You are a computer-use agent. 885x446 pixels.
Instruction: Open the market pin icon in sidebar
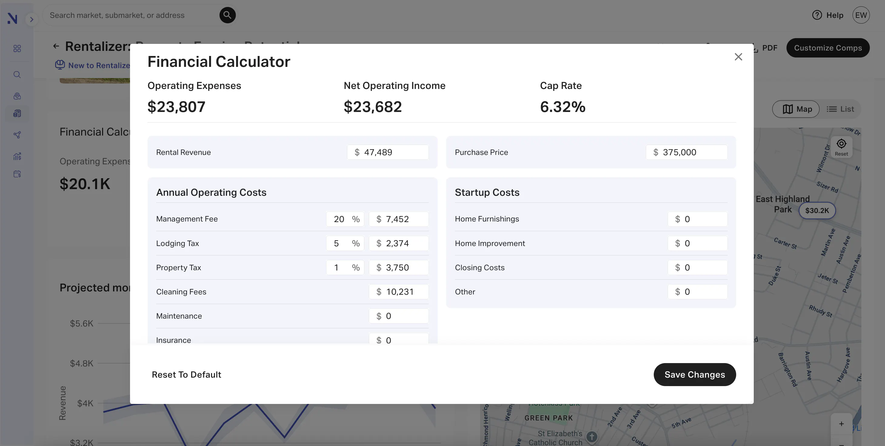(x=17, y=96)
